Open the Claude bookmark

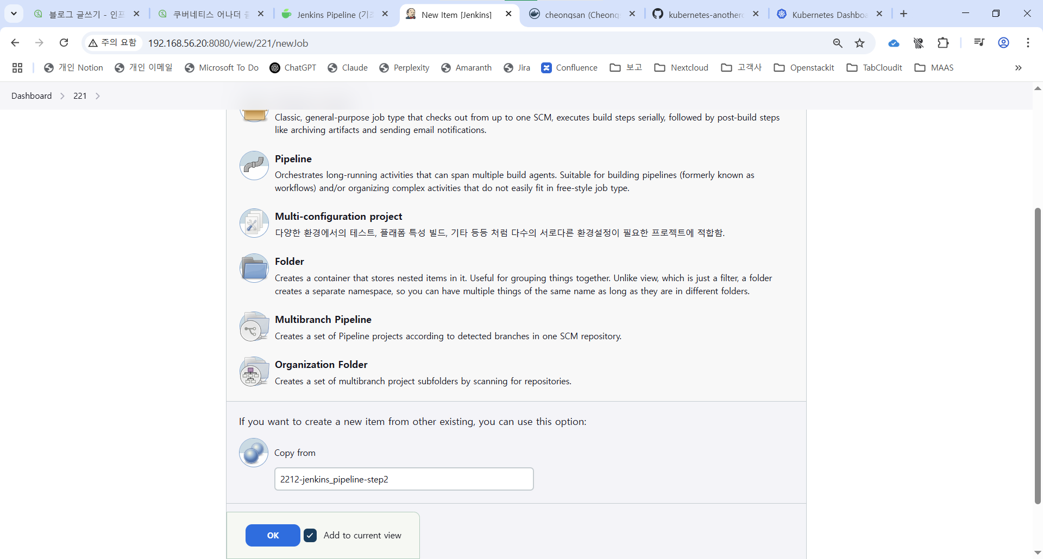pos(348,68)
